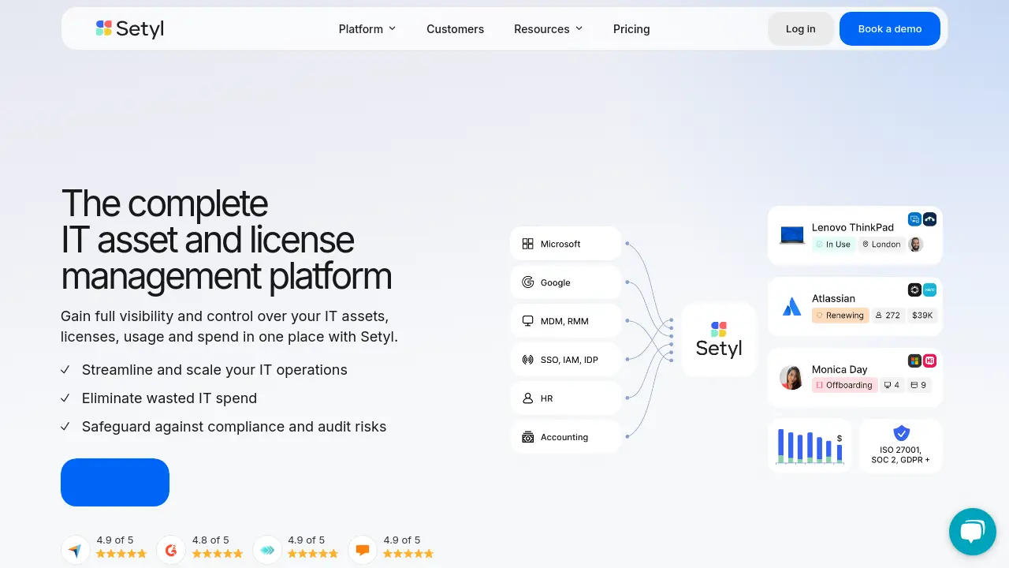Click the Lenovo ThinkPad laptop image
The width and height of the screenshot is (1009, 568).
[792, 235]
